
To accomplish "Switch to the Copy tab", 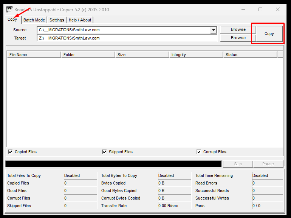I will pos(12,20).
